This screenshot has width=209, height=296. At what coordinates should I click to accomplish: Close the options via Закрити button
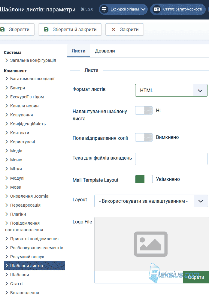[125, 29]
